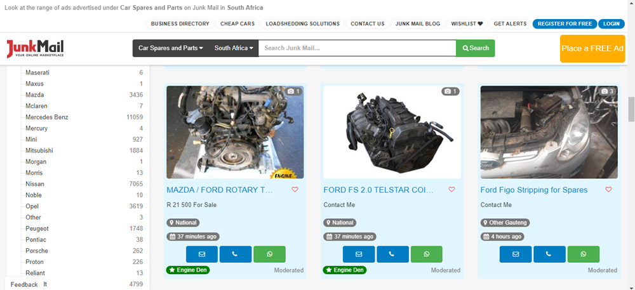Screen dimensions: 635x290
Task: Open the FORD FS 2.0 TELSTAR ad title
Action: pos(378,190)
